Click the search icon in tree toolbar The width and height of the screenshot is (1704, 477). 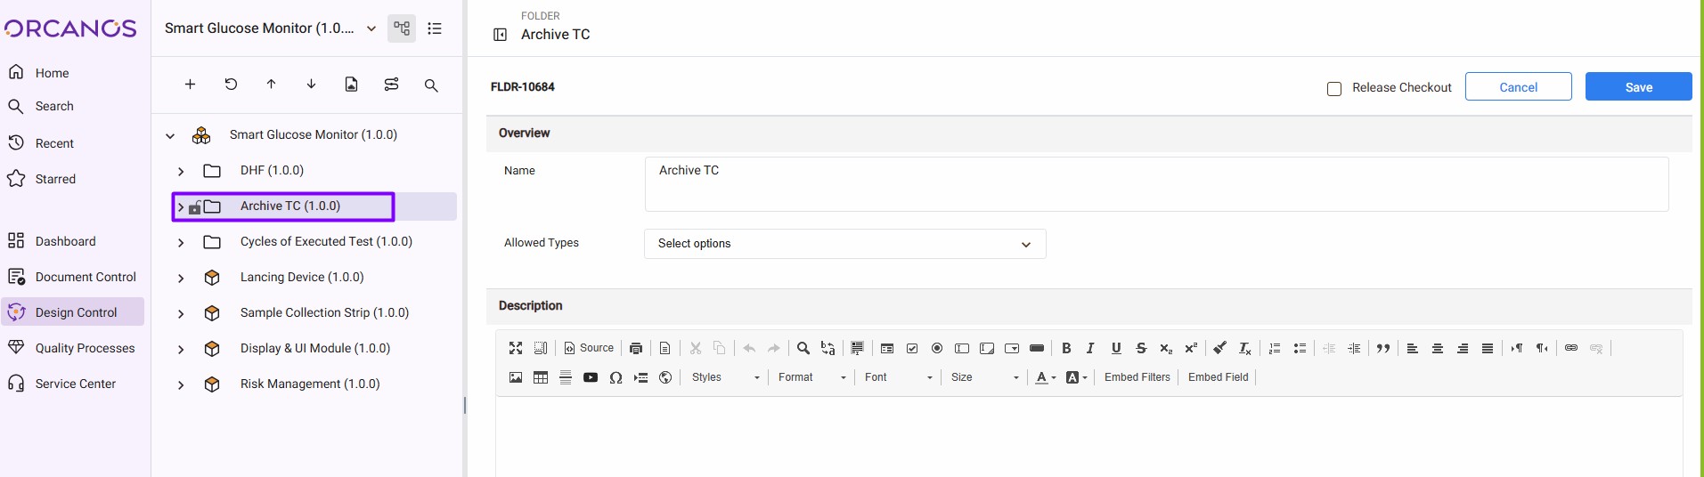[431, 85]
